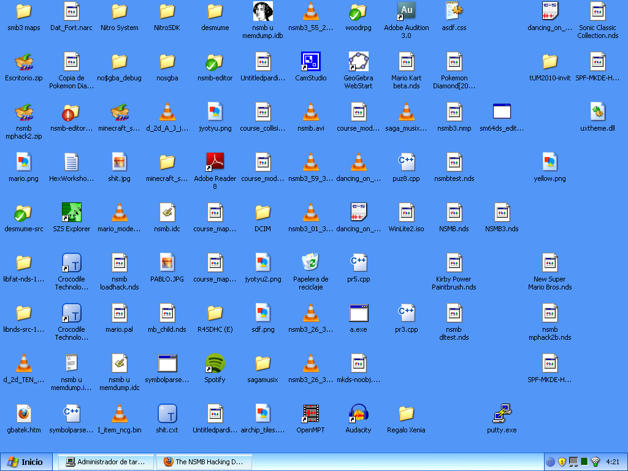Select the Mario Kart beta.nds file
628x471 pixels.
406,62
